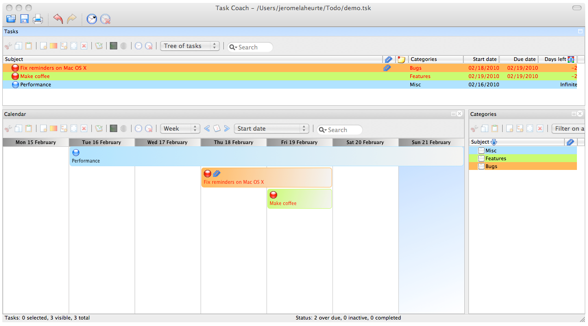Sort by Days left column header
The height and width of the screenshot is (326, 588).
click(x=558, y=59)
